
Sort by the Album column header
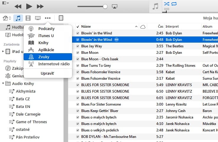click(207, 26)
